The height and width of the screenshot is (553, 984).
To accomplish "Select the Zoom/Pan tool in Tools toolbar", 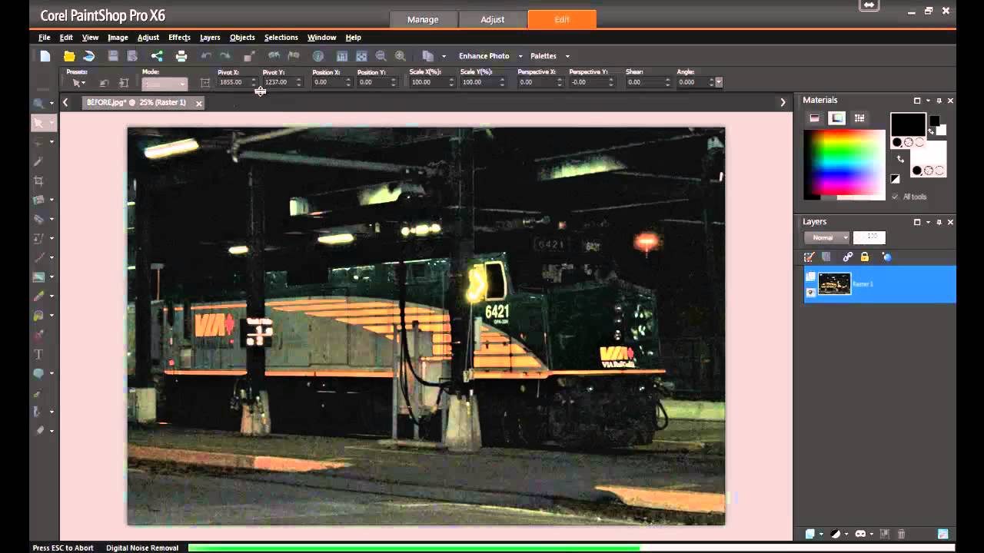I will 38,103.
